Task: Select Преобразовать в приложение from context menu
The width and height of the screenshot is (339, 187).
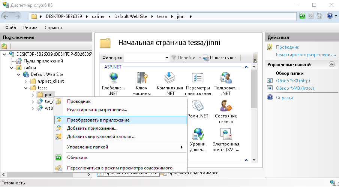Action: click(x=98, y=120)
